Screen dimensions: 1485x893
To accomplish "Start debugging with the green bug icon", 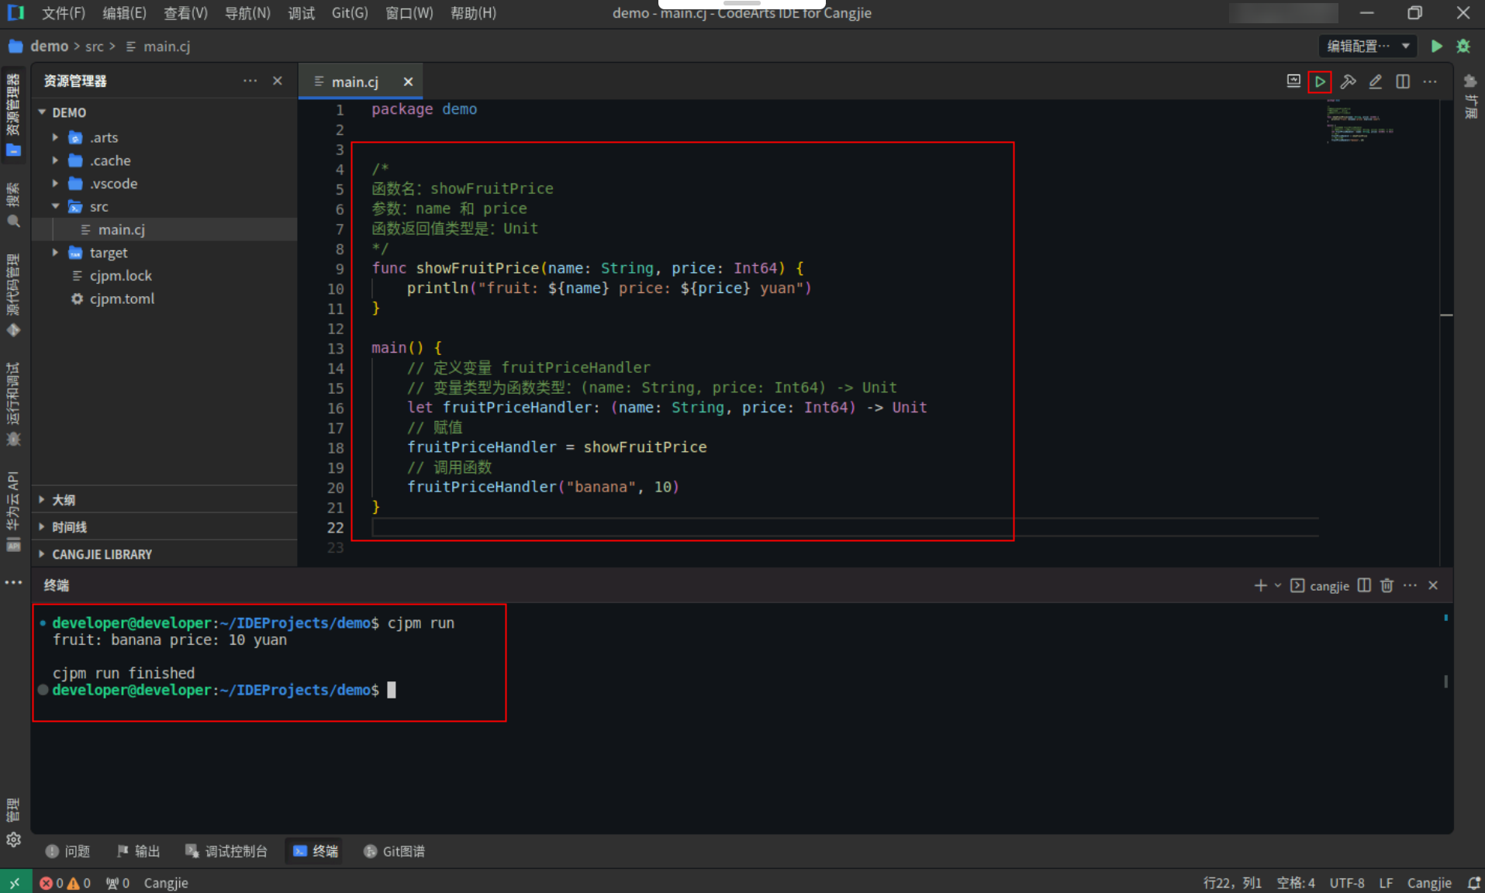I will pos(1463,47).
